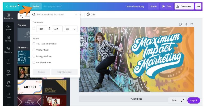This screenshot has height=111, width=207.
Task: Open the Uploads sidebar panel
Action: point(8,27)
